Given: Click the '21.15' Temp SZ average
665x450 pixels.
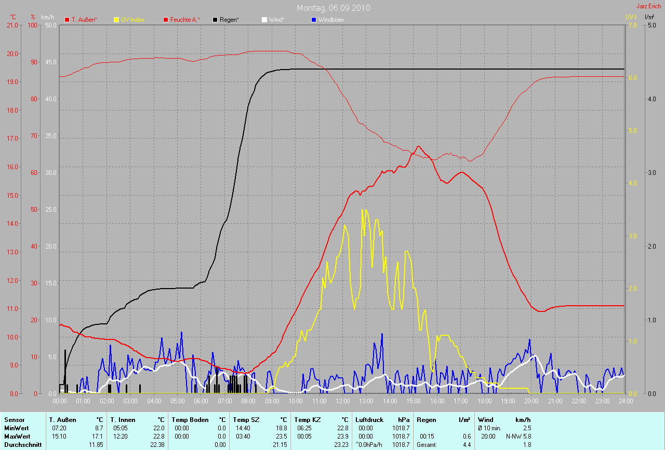Looking at the screenshot, I should pyautogui.click(x=280, y=444).
